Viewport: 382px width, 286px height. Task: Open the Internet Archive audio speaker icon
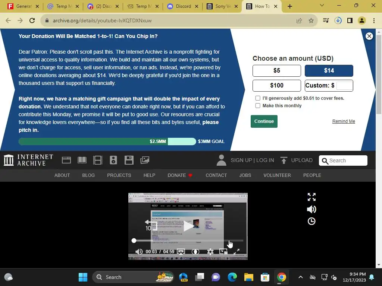tap(113, 160)
